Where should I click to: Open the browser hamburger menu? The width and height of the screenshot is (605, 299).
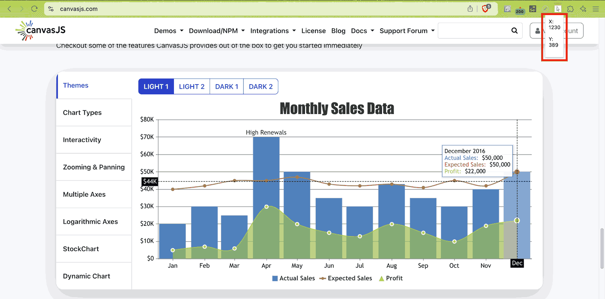[x=596, y=9]
